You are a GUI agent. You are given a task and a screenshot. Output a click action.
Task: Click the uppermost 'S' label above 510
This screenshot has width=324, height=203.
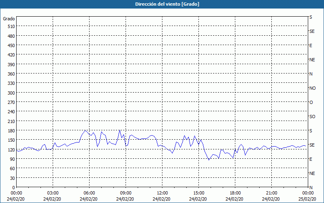click(311, 17)
